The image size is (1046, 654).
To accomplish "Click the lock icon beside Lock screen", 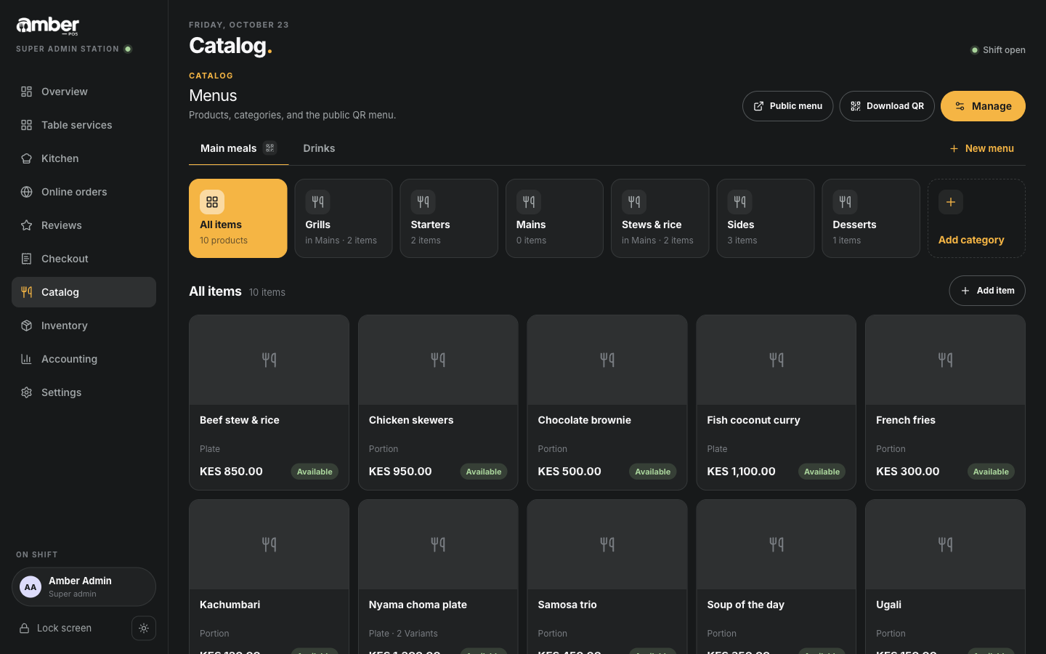I will pyautogui.click(x=24, y=629).
